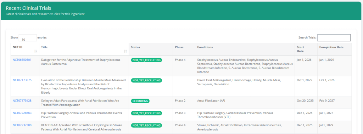Image resolution: width=363 pixels, height=134 pixels.
Task: Open trial link NCT07228663
Action: pos(22,113)
